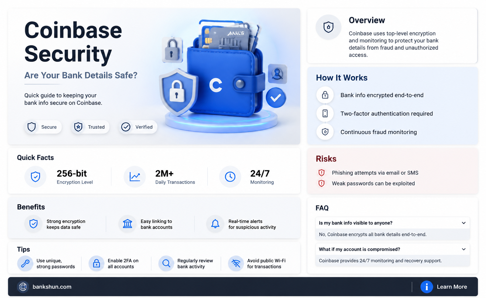This screenshot has height=298, width=486.
Task: Open 'What if my account is compromised?' question
Action: pyautogui.click(x=392, y=249)
